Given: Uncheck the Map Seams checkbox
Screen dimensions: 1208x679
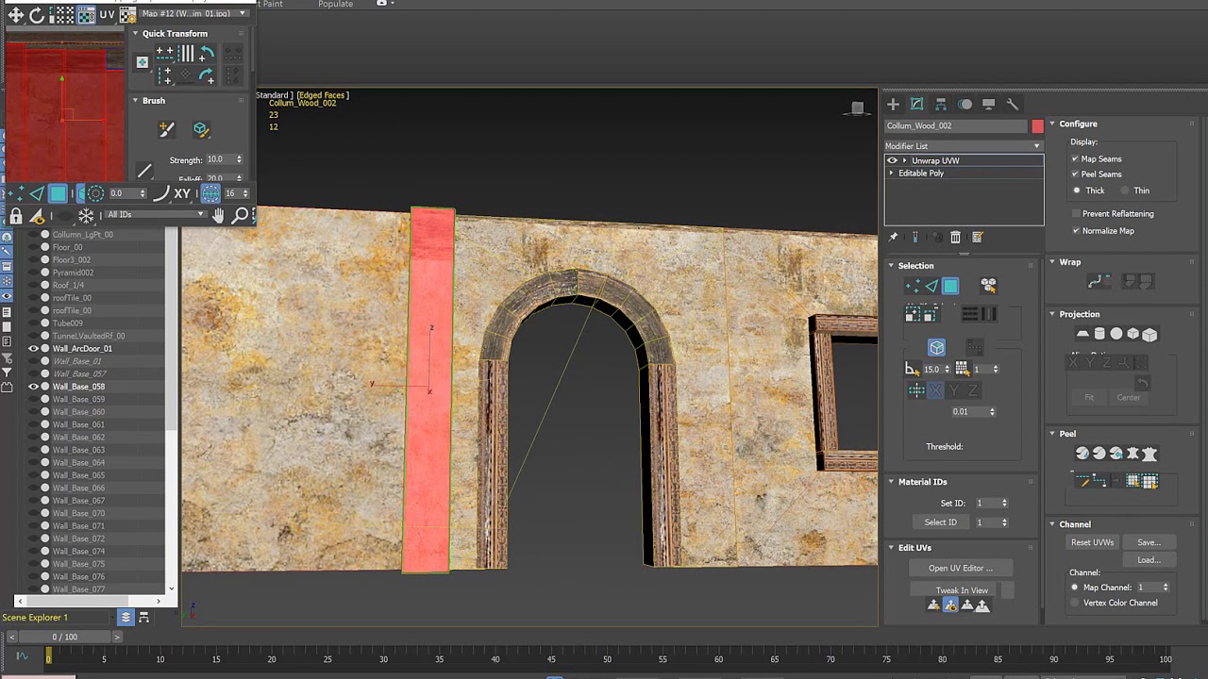Looking at the screenshot, I should (1075, 159).
